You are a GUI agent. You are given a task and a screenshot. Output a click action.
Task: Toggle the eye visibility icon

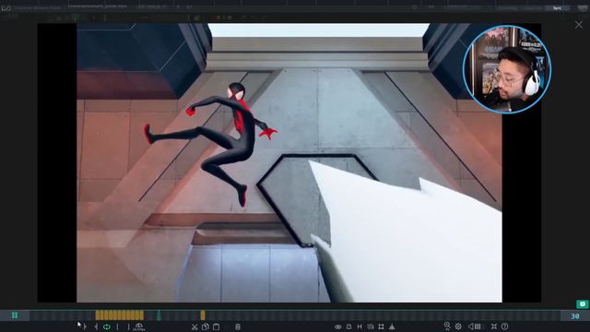pos(338,326)
